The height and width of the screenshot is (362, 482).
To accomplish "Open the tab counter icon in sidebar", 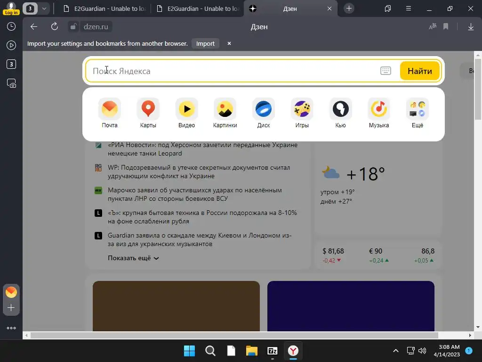I will tap(11, 64).
